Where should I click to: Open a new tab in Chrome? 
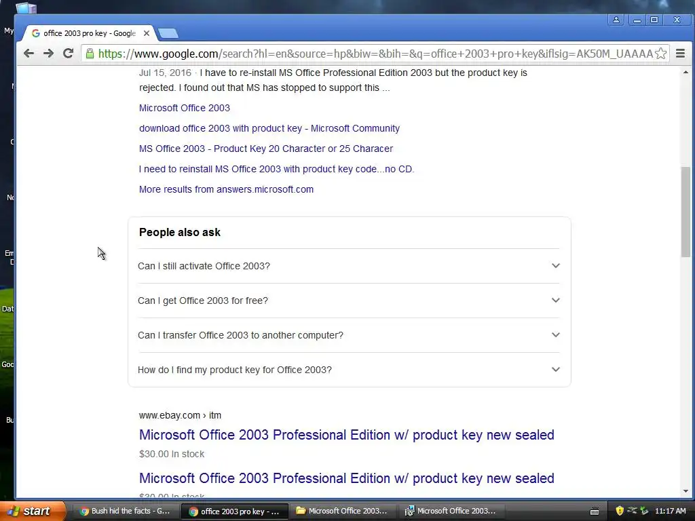[168, 33]
